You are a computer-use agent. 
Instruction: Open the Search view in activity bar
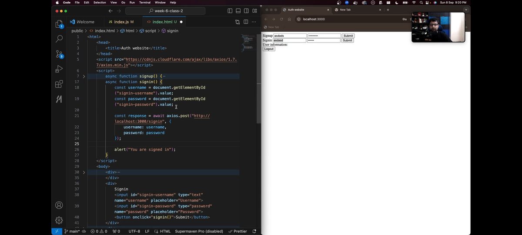59,39
